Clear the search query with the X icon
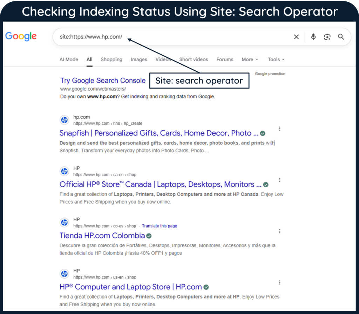Viewport: 359px width, 314px height. click(x=296, y=37)
